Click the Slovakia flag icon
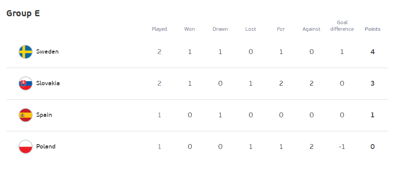 26,83
